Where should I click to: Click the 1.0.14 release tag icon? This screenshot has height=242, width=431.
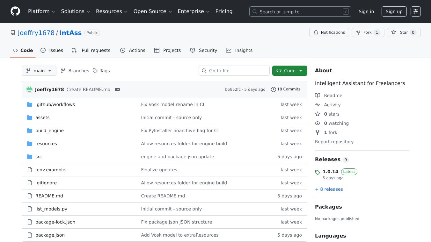318,172
